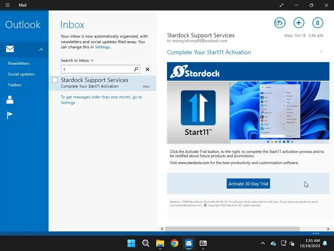Expand the Search in Inbox dropdown
Screen dimensions: 334x251
pyautogui.click(x=77, y=60)
